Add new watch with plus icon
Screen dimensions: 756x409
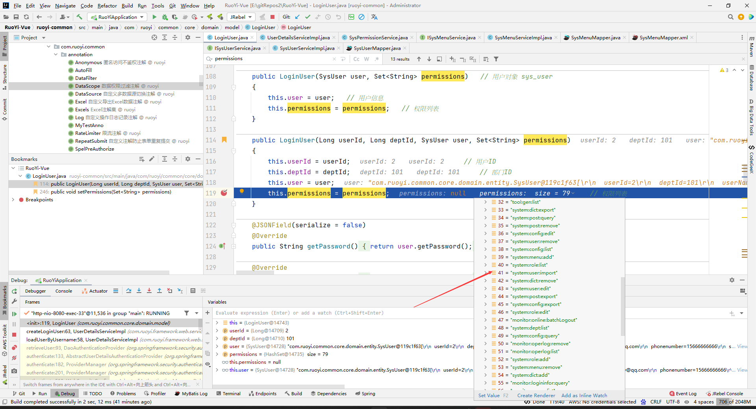tap(208, 313)
